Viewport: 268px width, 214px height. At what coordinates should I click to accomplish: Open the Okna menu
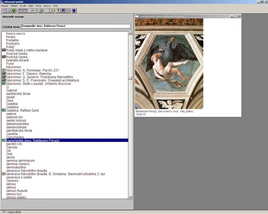pos(38,6)
